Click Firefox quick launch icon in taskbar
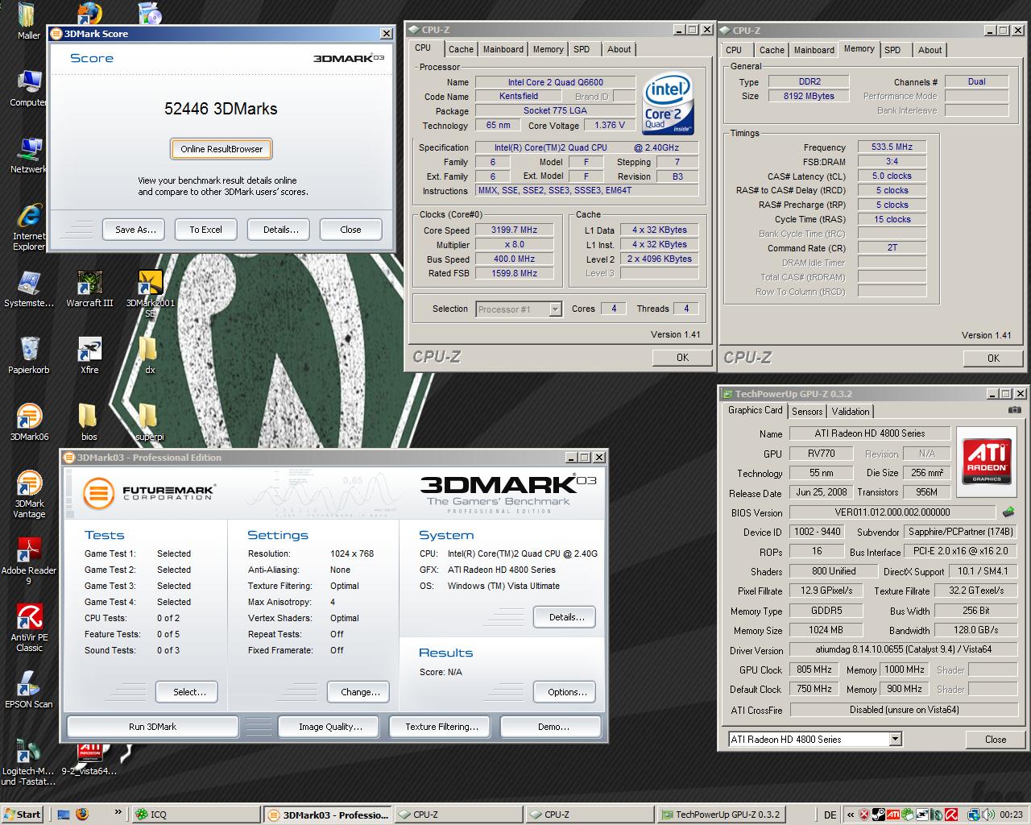Viewport: 1031px width, 825px height. (x=82, y=815)
